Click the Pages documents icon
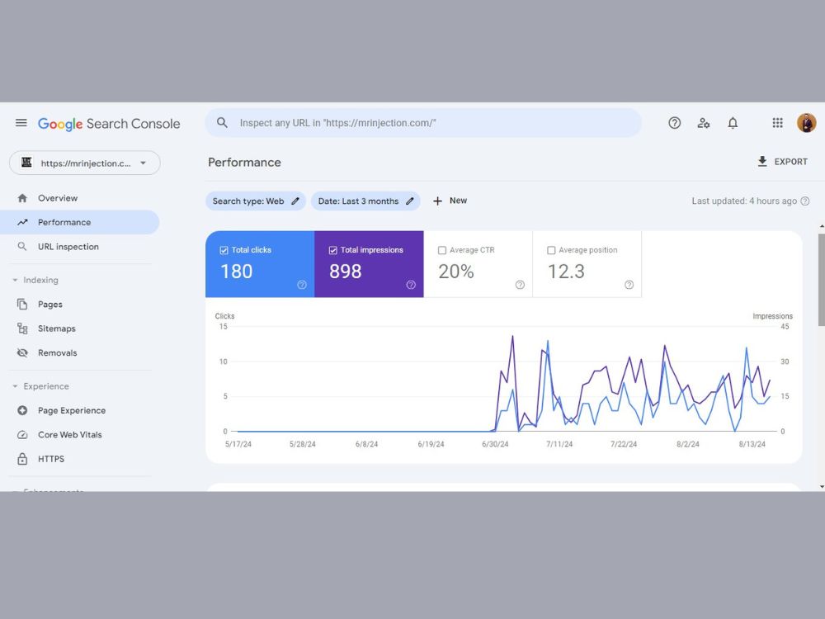Image resolution: width=825 pixels, height=619 pixels. (x=22, y=305)
